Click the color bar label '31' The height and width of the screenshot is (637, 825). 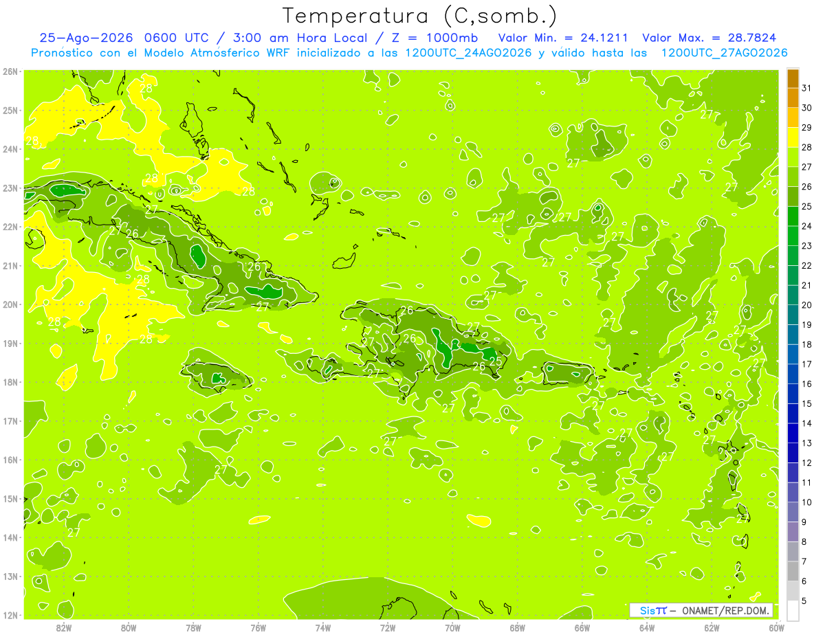tap(807, 88)
